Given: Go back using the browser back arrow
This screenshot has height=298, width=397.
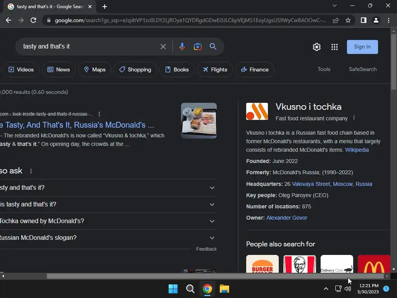Looking at the screenshot, I should pyautogui.click(x=9, y=20).
